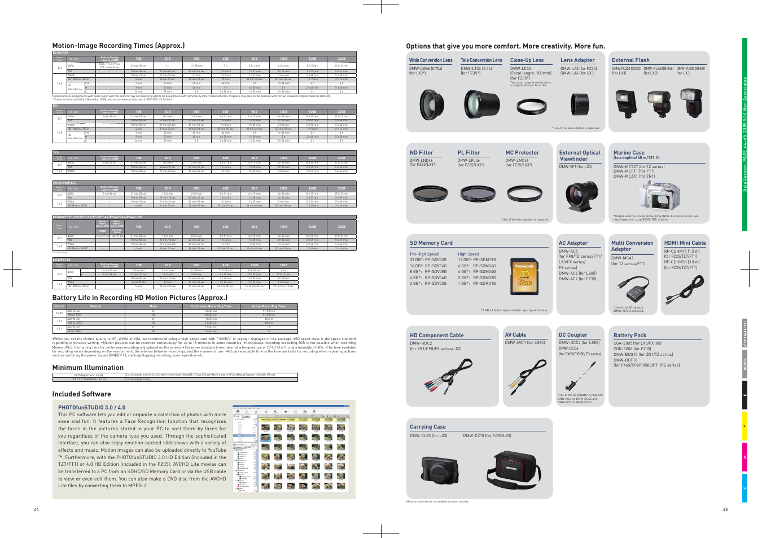Click the PL Filter heading

click(x=468, y=153)
